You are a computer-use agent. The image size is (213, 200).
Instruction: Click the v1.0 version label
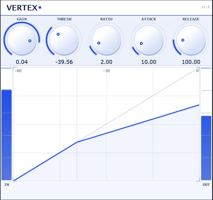205,7
